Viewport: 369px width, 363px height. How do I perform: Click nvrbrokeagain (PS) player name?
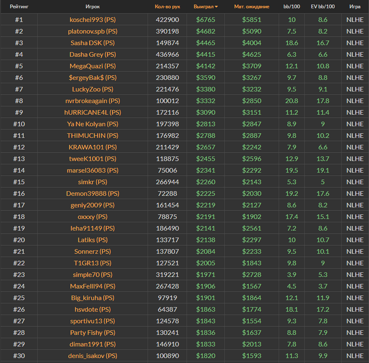(92, 100)
